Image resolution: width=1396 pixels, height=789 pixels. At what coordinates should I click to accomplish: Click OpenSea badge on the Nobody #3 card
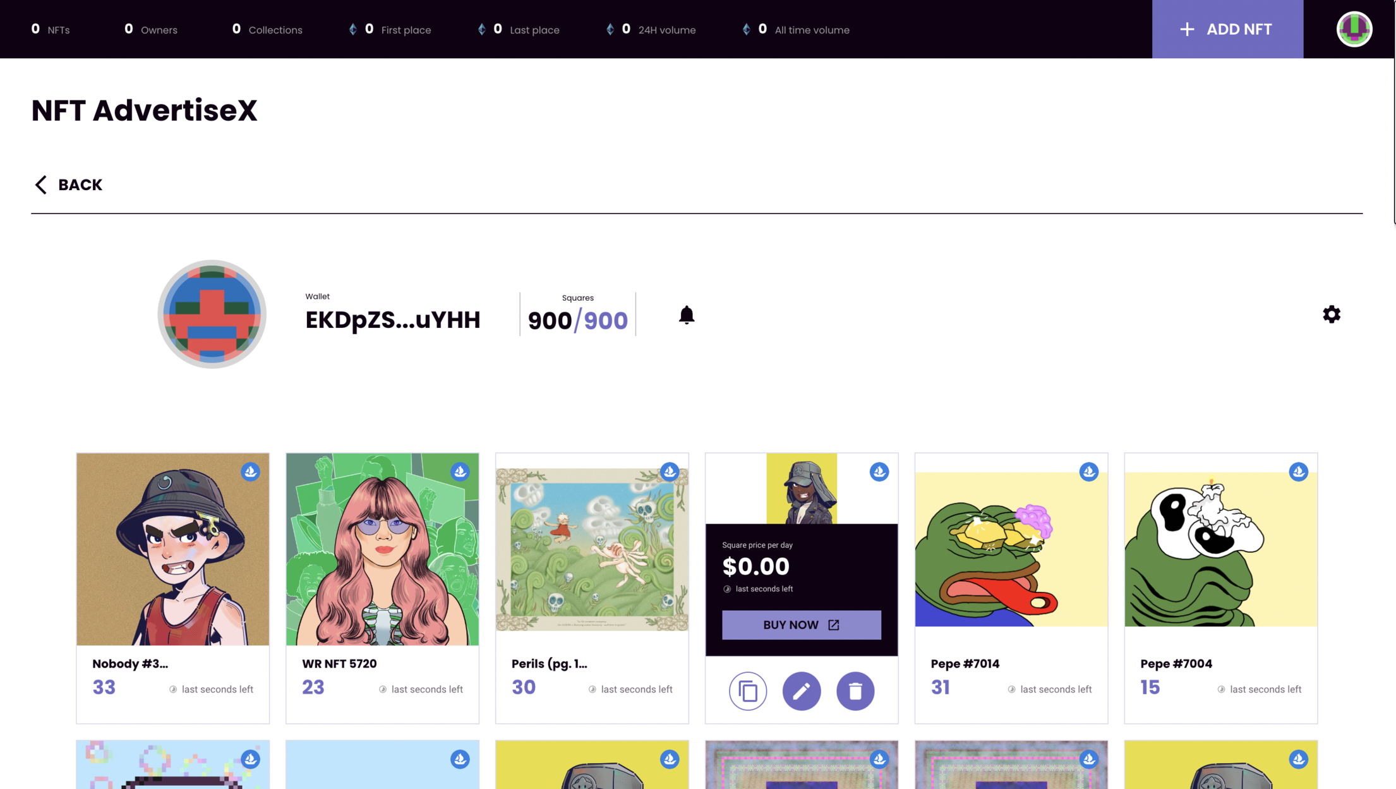(x=251, y=472)
